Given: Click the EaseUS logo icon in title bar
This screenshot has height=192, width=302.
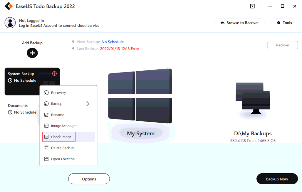Looking at the screenshot, I should coord(9,6).
